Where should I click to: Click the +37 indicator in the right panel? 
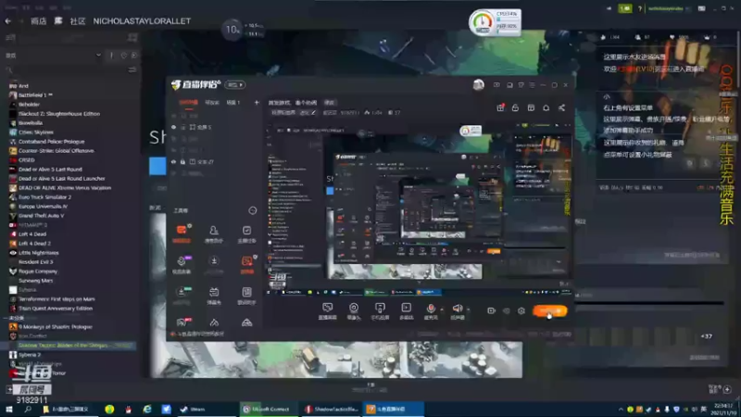pyautogui.click(x=706, y=336)
